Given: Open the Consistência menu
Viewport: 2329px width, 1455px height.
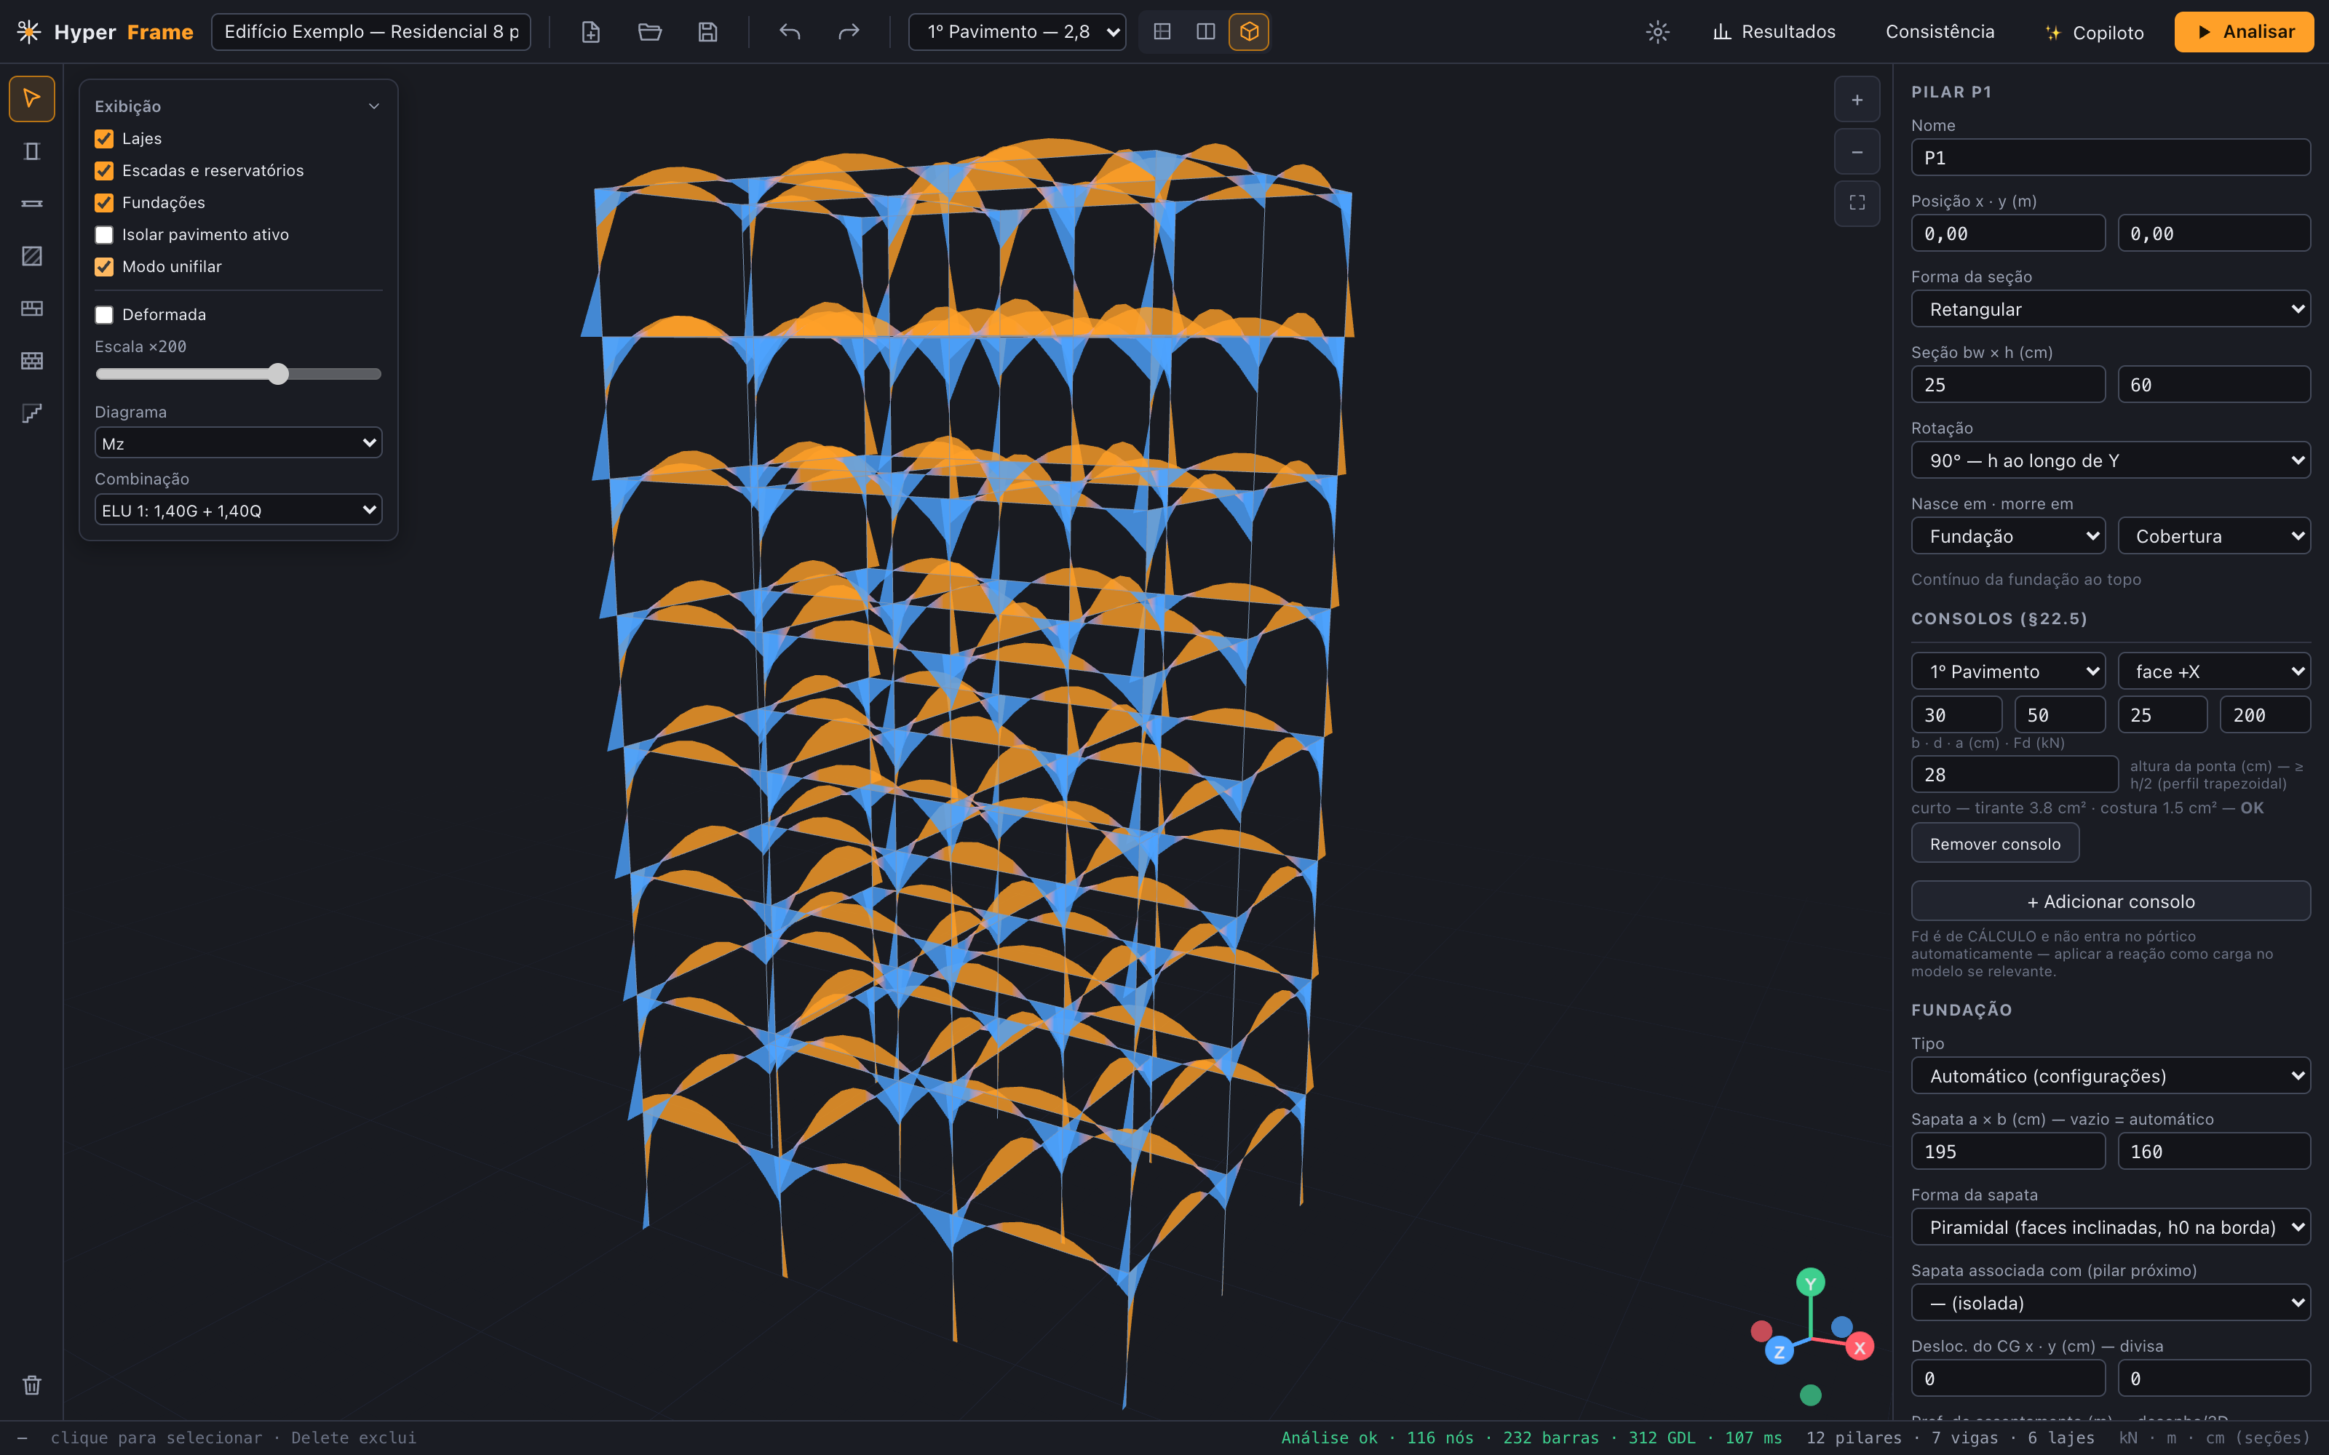Looking at the screenshot, I should (1940, 32).
